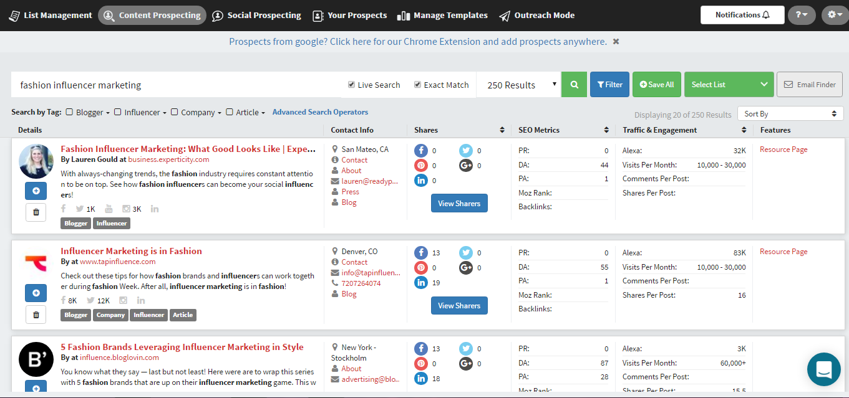849x398 pixels.
Task: Add Lauren Gould prospect with plus icon
Action: 36,191
